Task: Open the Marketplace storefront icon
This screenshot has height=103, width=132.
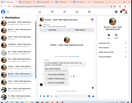Action: pos(77,12)
